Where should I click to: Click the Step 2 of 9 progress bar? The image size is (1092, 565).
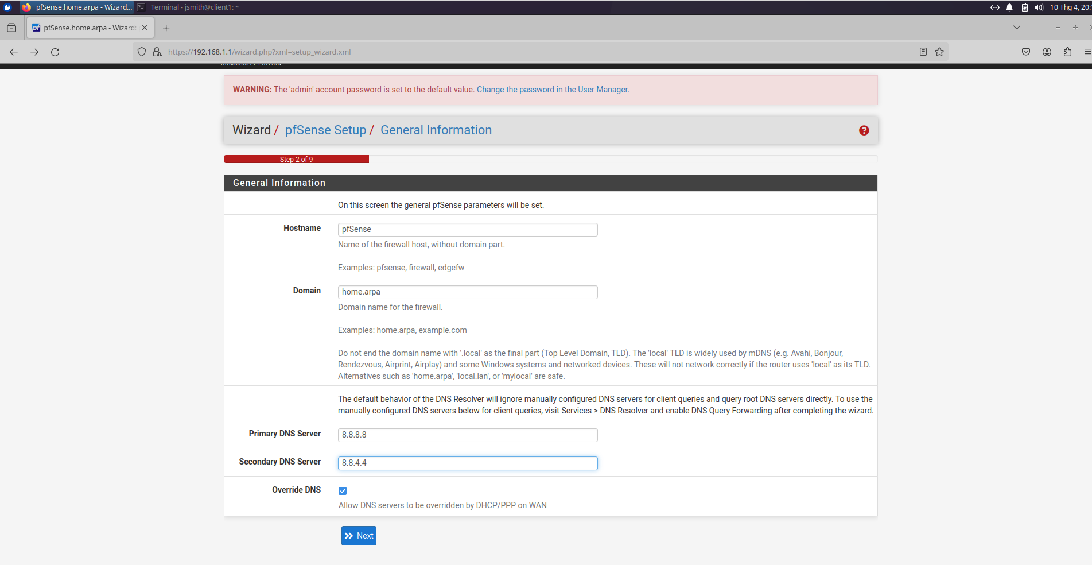pyautogui.click(x=296, y=159)
